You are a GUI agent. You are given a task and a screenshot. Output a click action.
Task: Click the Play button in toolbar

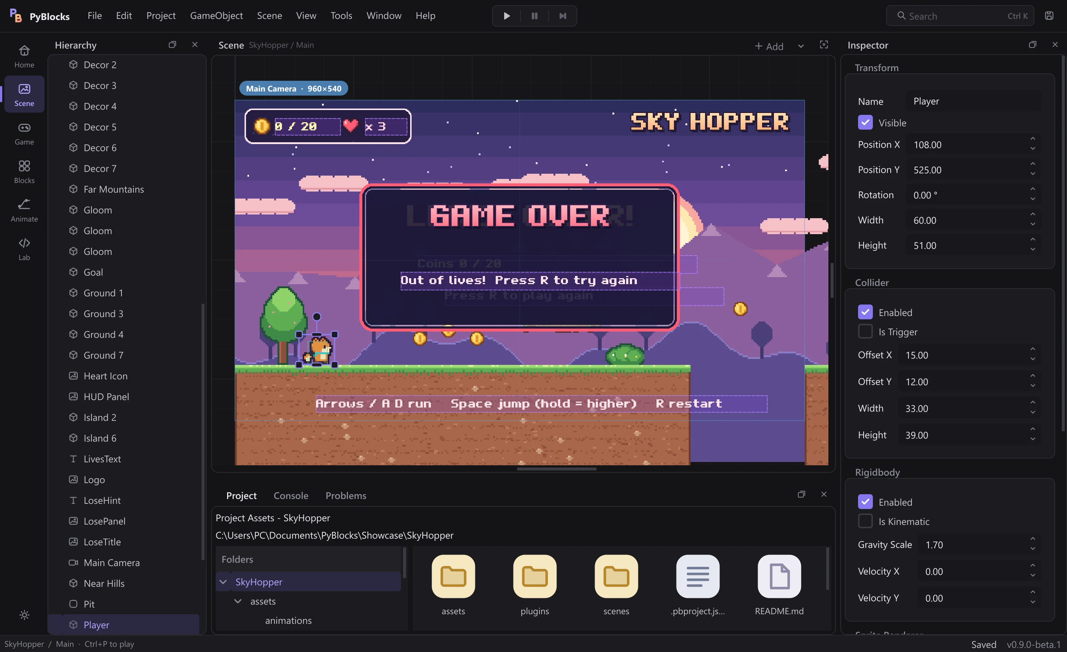pos(506,16)
